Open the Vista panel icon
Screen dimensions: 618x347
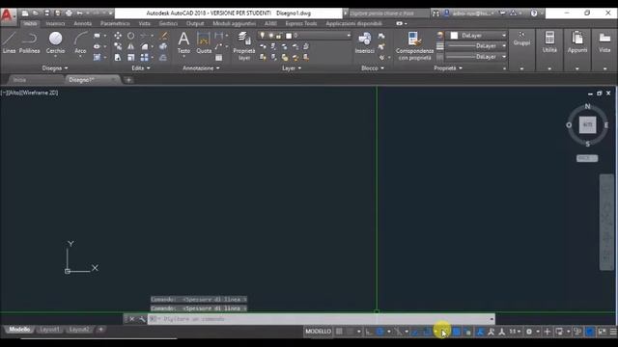[604, 42]
